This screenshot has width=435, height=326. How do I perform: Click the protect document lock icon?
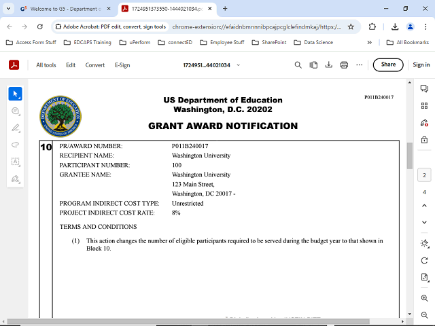[424, 139]
